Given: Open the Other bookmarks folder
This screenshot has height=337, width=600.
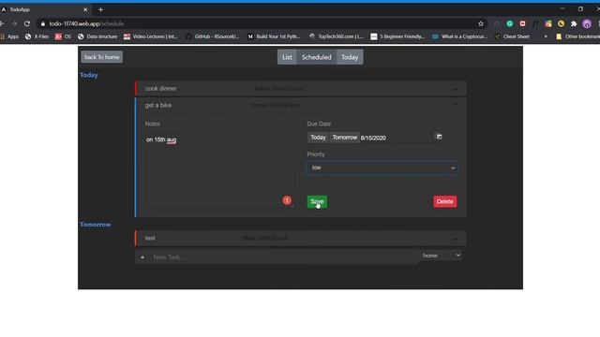Looking at the screenshot, I should tap(578, 37).
